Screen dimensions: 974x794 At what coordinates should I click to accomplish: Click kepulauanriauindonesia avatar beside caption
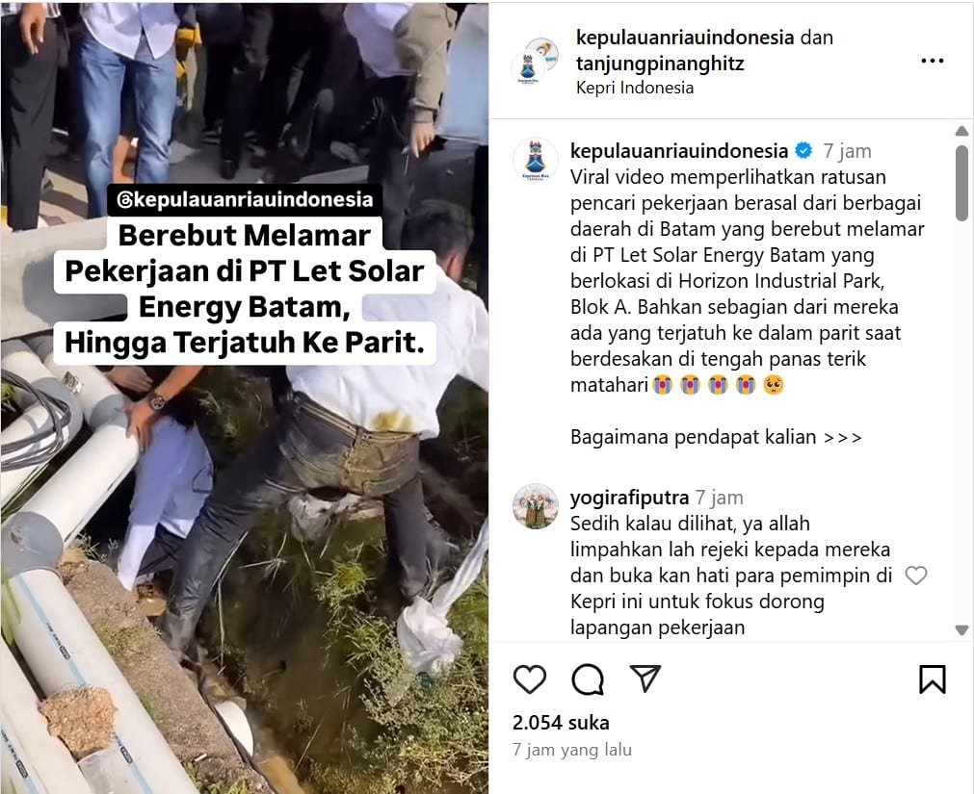[535, 160]
